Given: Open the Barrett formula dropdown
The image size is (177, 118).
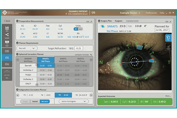Looking at the screenshot, I should click(31, 48).
